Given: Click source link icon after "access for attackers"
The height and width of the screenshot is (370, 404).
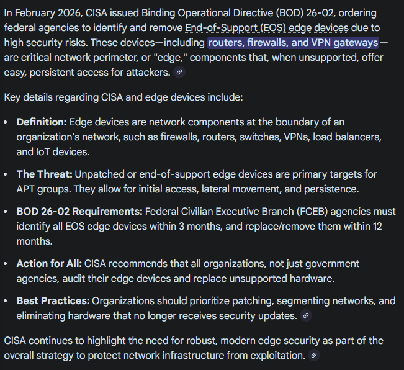Looking at the screenshot, I should (180, 73).
